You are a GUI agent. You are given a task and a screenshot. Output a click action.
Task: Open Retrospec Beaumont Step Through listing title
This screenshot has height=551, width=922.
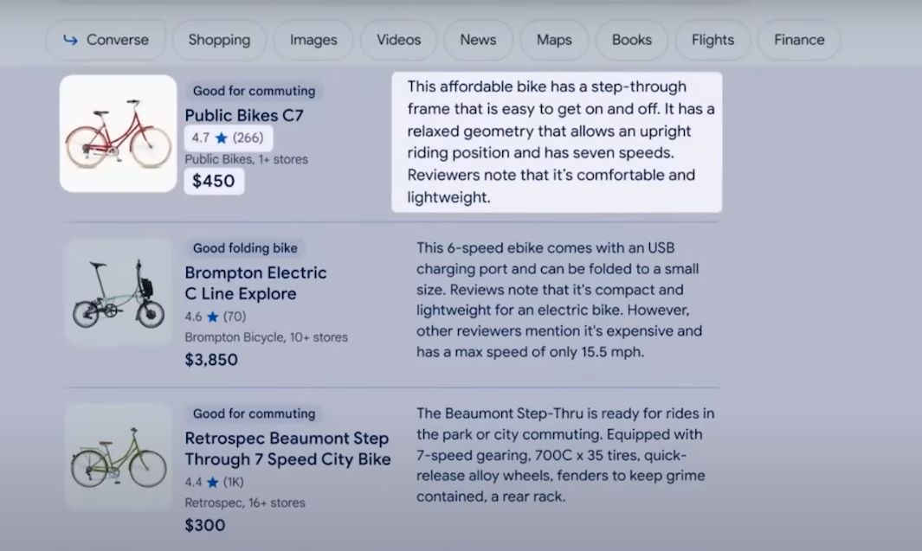pos(287,449)
